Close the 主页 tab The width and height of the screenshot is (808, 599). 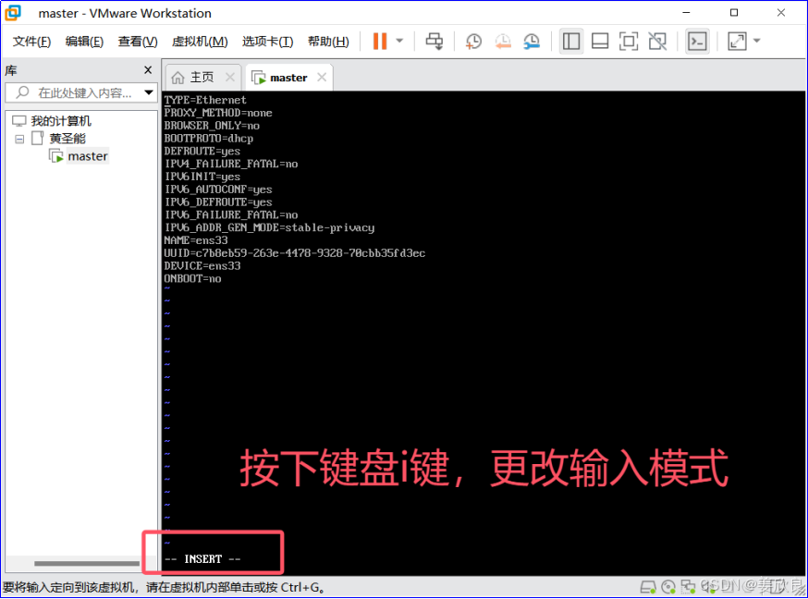(230, 78)
